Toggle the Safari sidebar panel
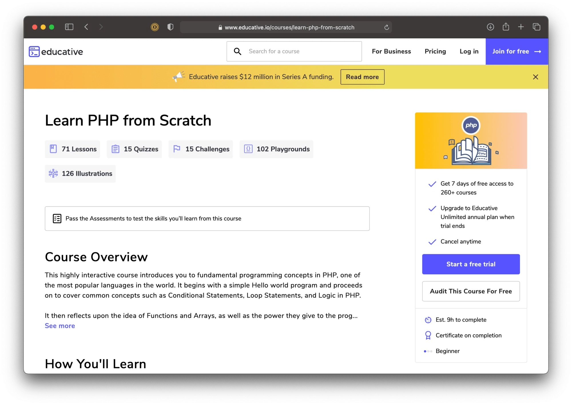572x405 pixels. [x=69, y=27]
